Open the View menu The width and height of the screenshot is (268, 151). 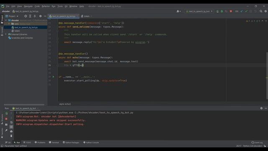tap(20, 6)
